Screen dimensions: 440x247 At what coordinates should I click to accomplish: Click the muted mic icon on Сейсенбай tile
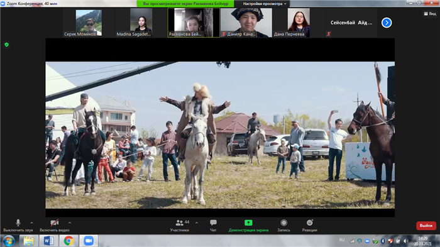coord(329,34)
